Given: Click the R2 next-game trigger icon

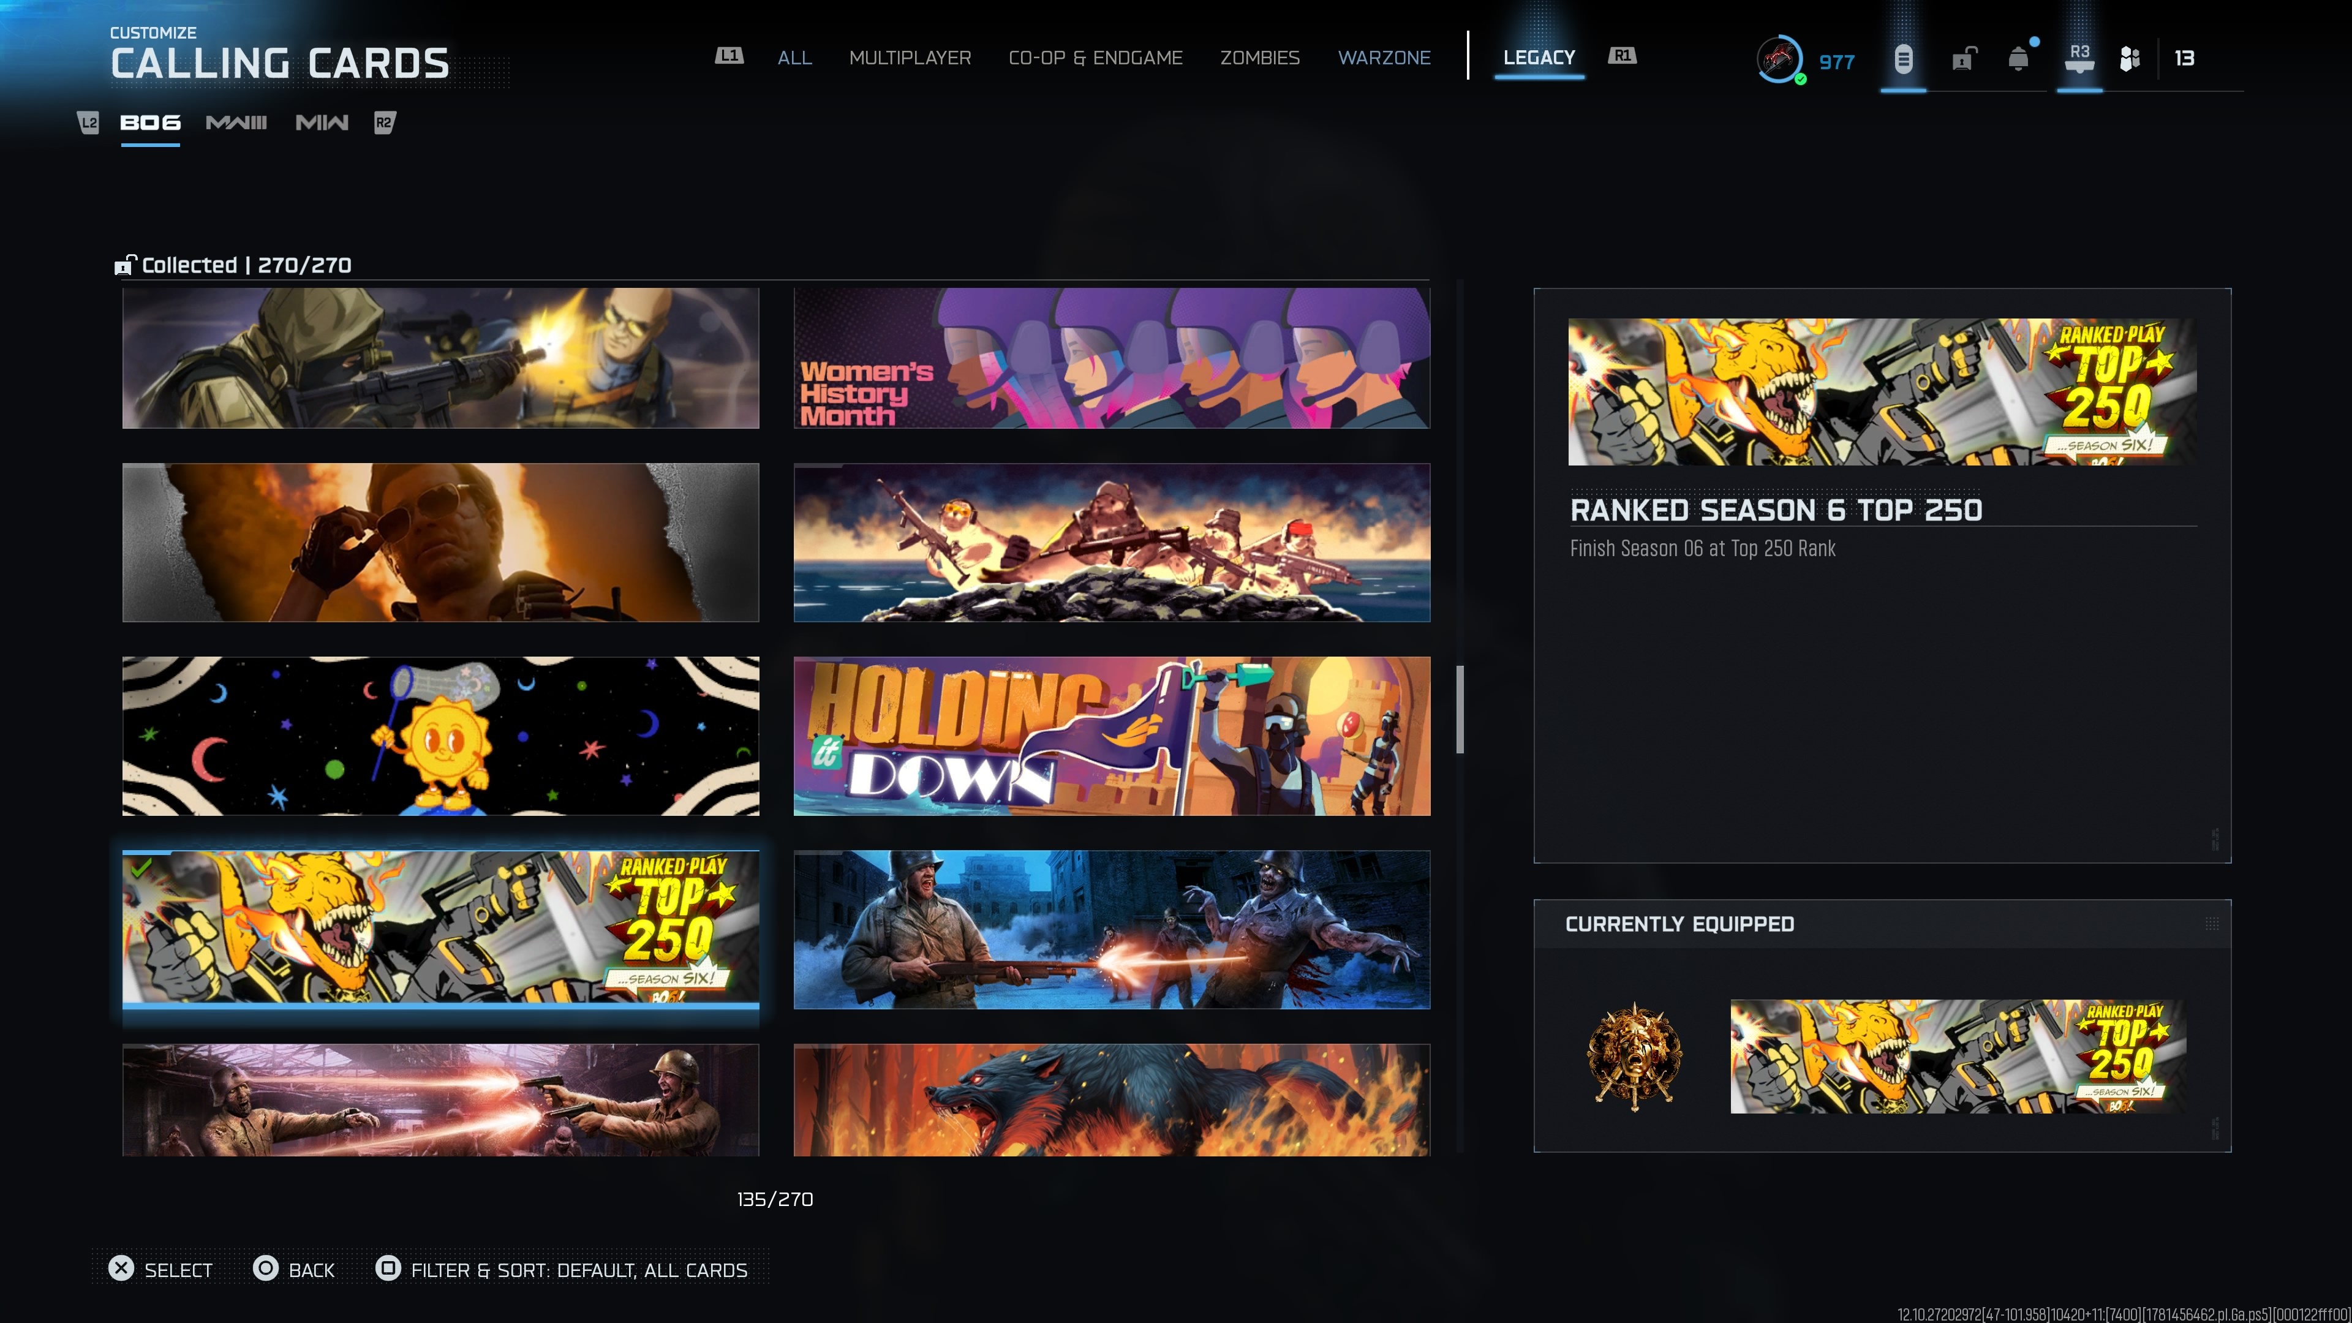Looking at the screenshot, I should tap(385, 123).
